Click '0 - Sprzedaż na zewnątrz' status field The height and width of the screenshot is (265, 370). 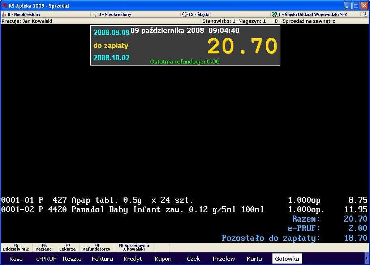[305, 21]
